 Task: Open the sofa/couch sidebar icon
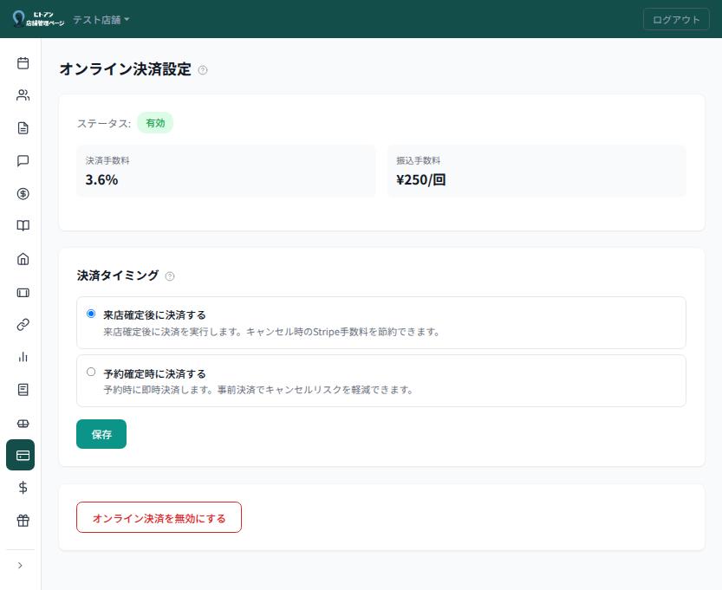tap(23, 424)
